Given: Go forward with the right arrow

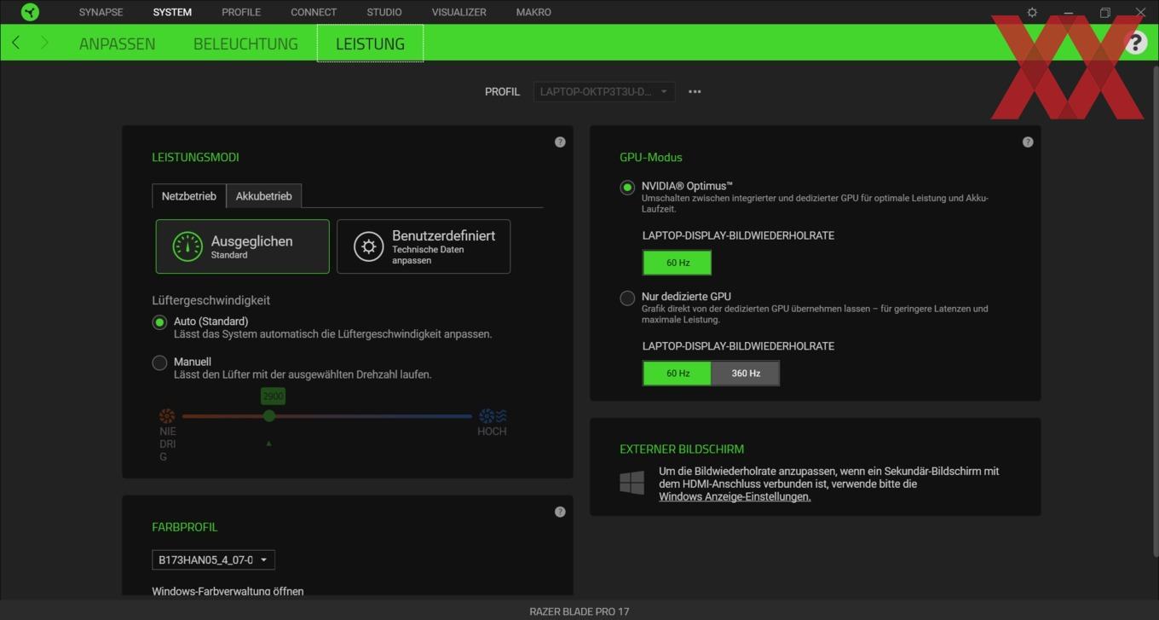Looking at the screenshot, I should pos(44,43).
